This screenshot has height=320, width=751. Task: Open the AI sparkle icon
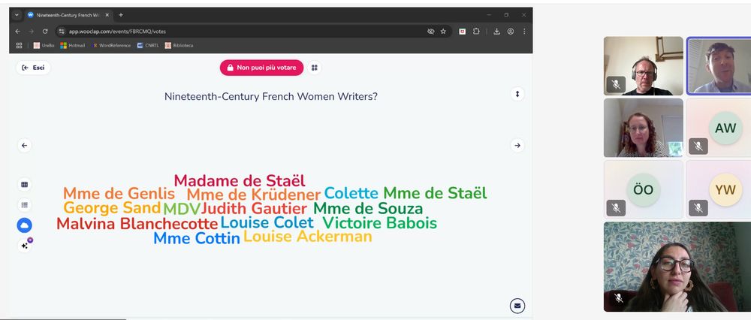click(25, 246)
